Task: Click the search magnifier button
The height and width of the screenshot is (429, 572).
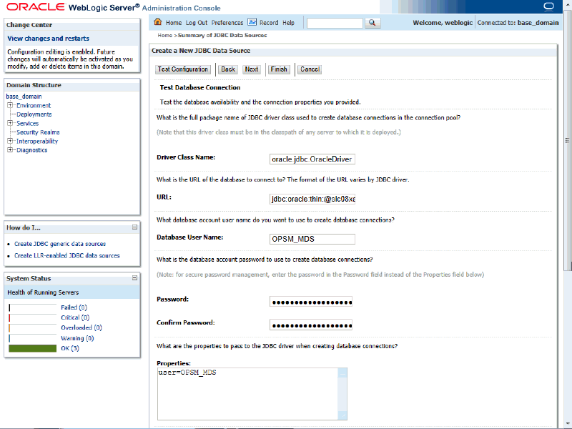Action: [x=372, y=23]
